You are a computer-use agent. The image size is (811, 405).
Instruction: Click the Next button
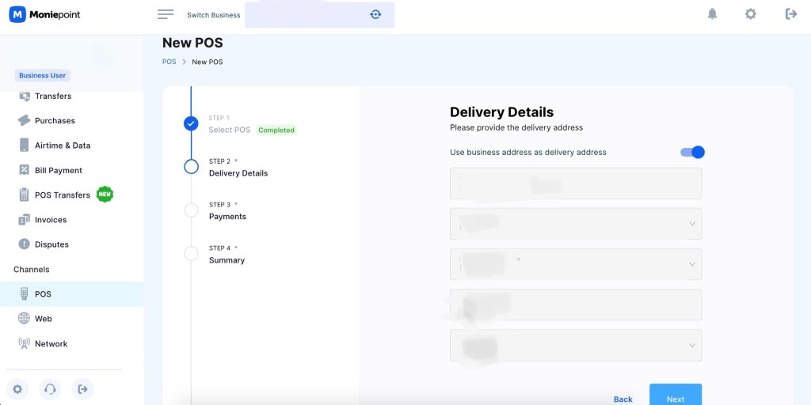[676, 396]
